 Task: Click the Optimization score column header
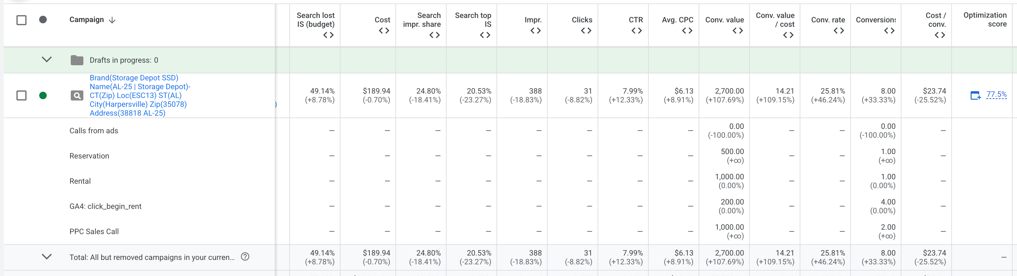click(985, 20)
